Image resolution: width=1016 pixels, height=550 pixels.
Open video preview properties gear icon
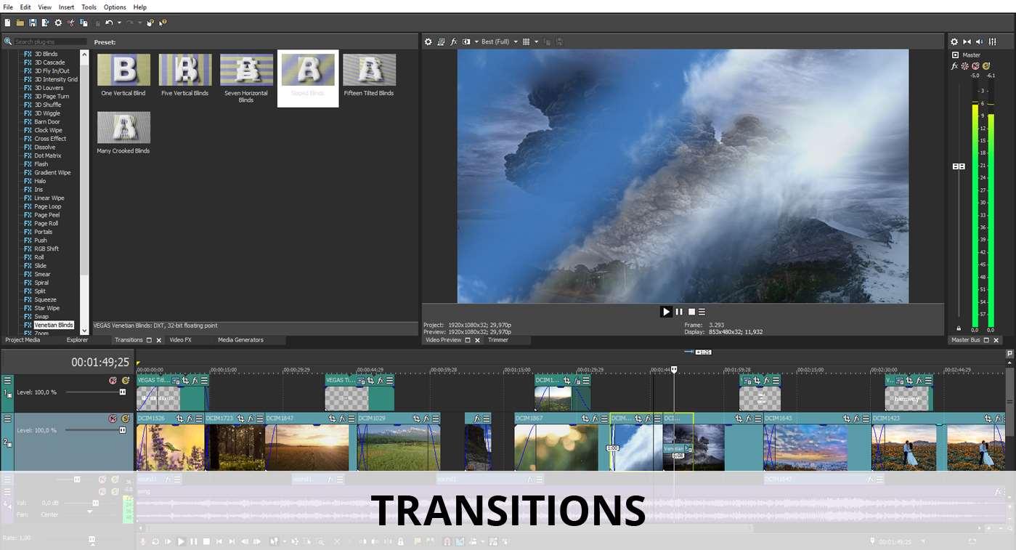click(428, 42)
